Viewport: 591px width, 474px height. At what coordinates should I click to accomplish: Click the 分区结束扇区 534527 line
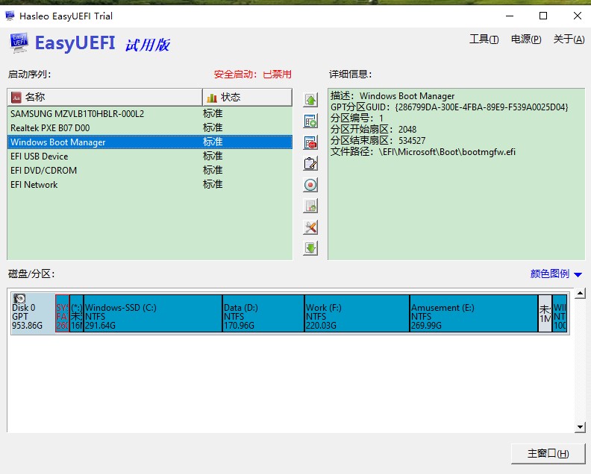378,141
